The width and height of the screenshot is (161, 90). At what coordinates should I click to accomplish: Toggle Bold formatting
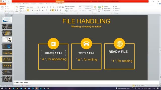pyautogui.click(x=28, y=10)
